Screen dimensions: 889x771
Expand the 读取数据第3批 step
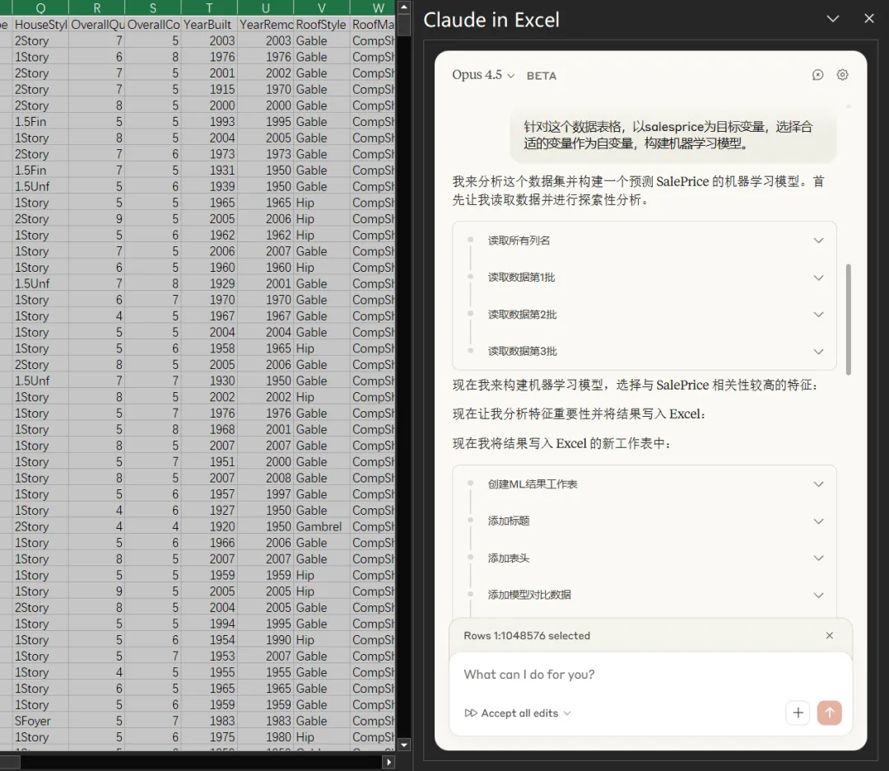[x=644, y=351]
